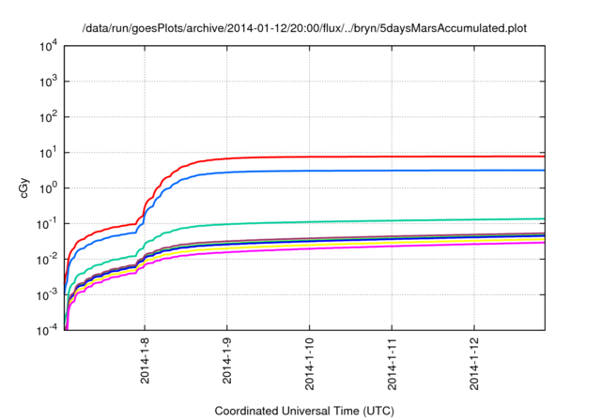Viewport: 601px width, 420px height.
Task: Click the 10^1 y-axis tick label
Action: 49,153
